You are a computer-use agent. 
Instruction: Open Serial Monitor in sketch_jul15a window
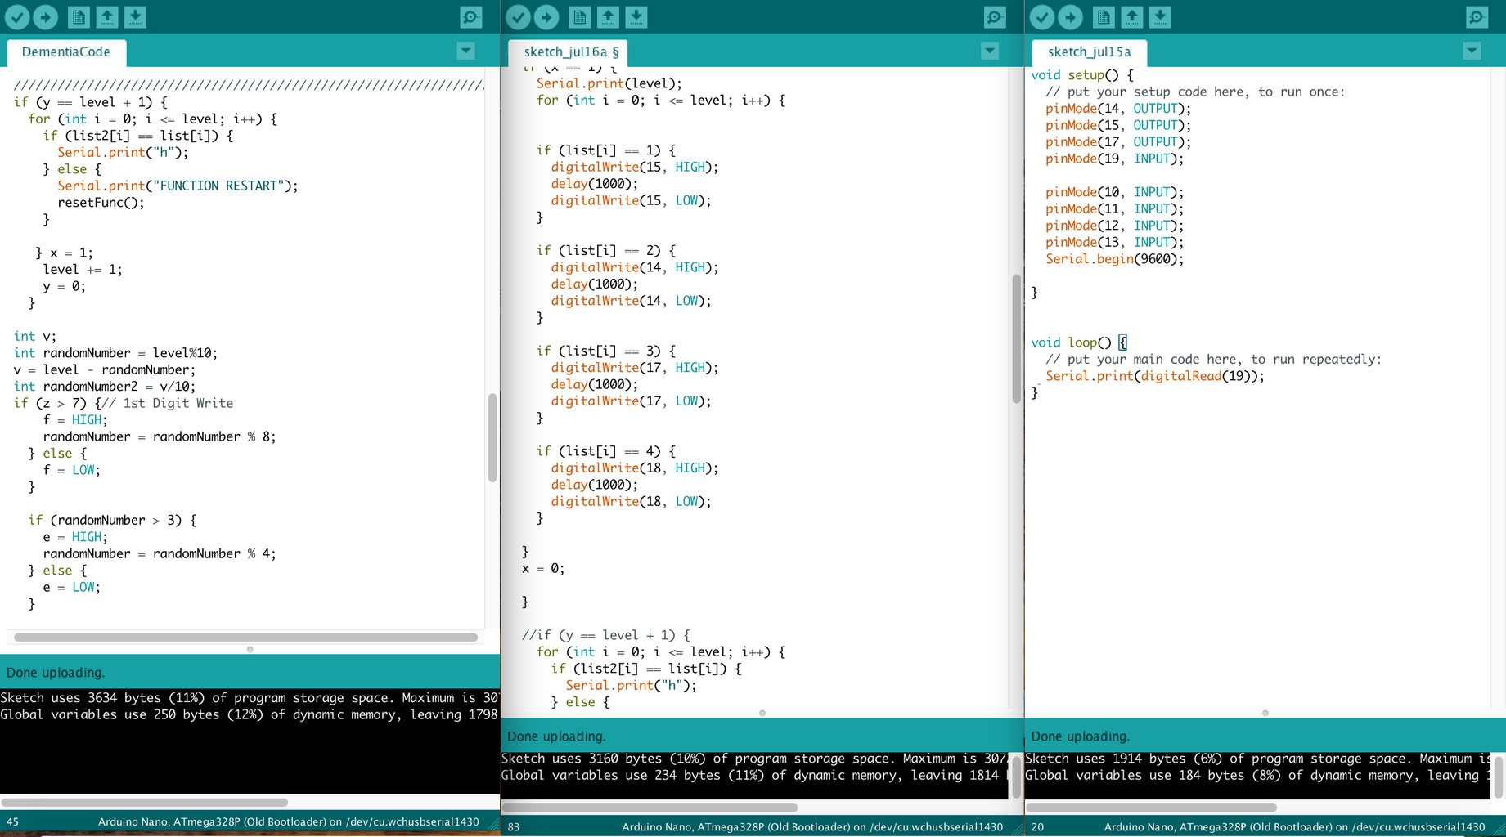click(1477, 16)
